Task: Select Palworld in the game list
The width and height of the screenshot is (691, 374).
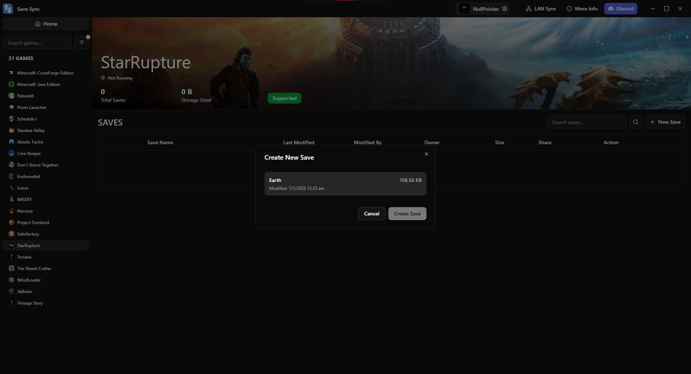Action: [x=46, y=96]
